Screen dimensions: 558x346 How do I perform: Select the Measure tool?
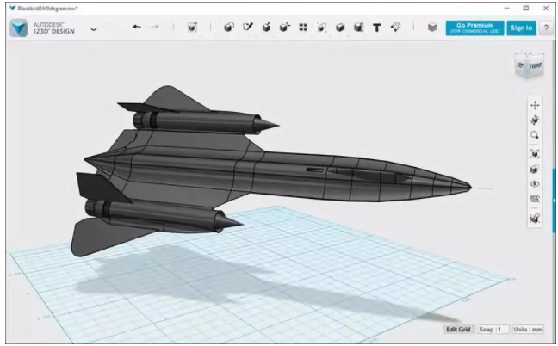click(x=359, y=28)
